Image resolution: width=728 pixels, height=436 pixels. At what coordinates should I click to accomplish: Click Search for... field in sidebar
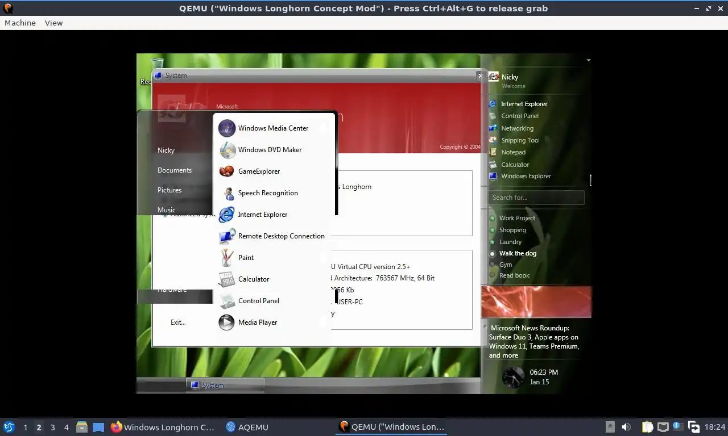point(536,198)
